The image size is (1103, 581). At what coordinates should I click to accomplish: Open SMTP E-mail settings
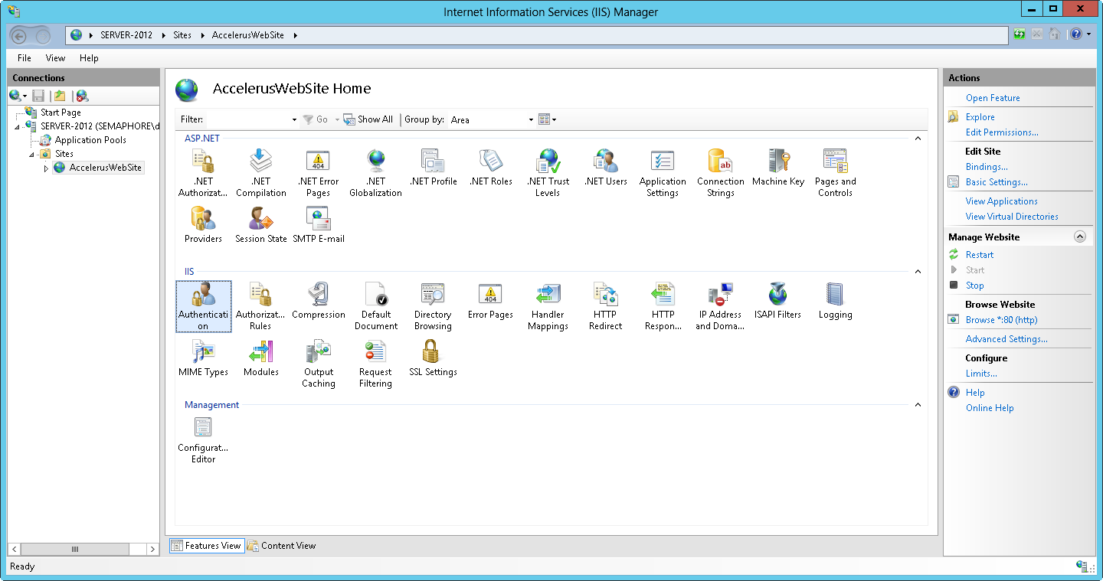click(x=319, y=225)
